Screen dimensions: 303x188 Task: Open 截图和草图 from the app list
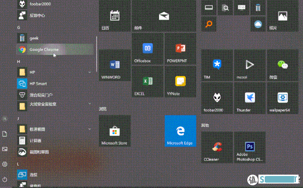tap(55, 152)
